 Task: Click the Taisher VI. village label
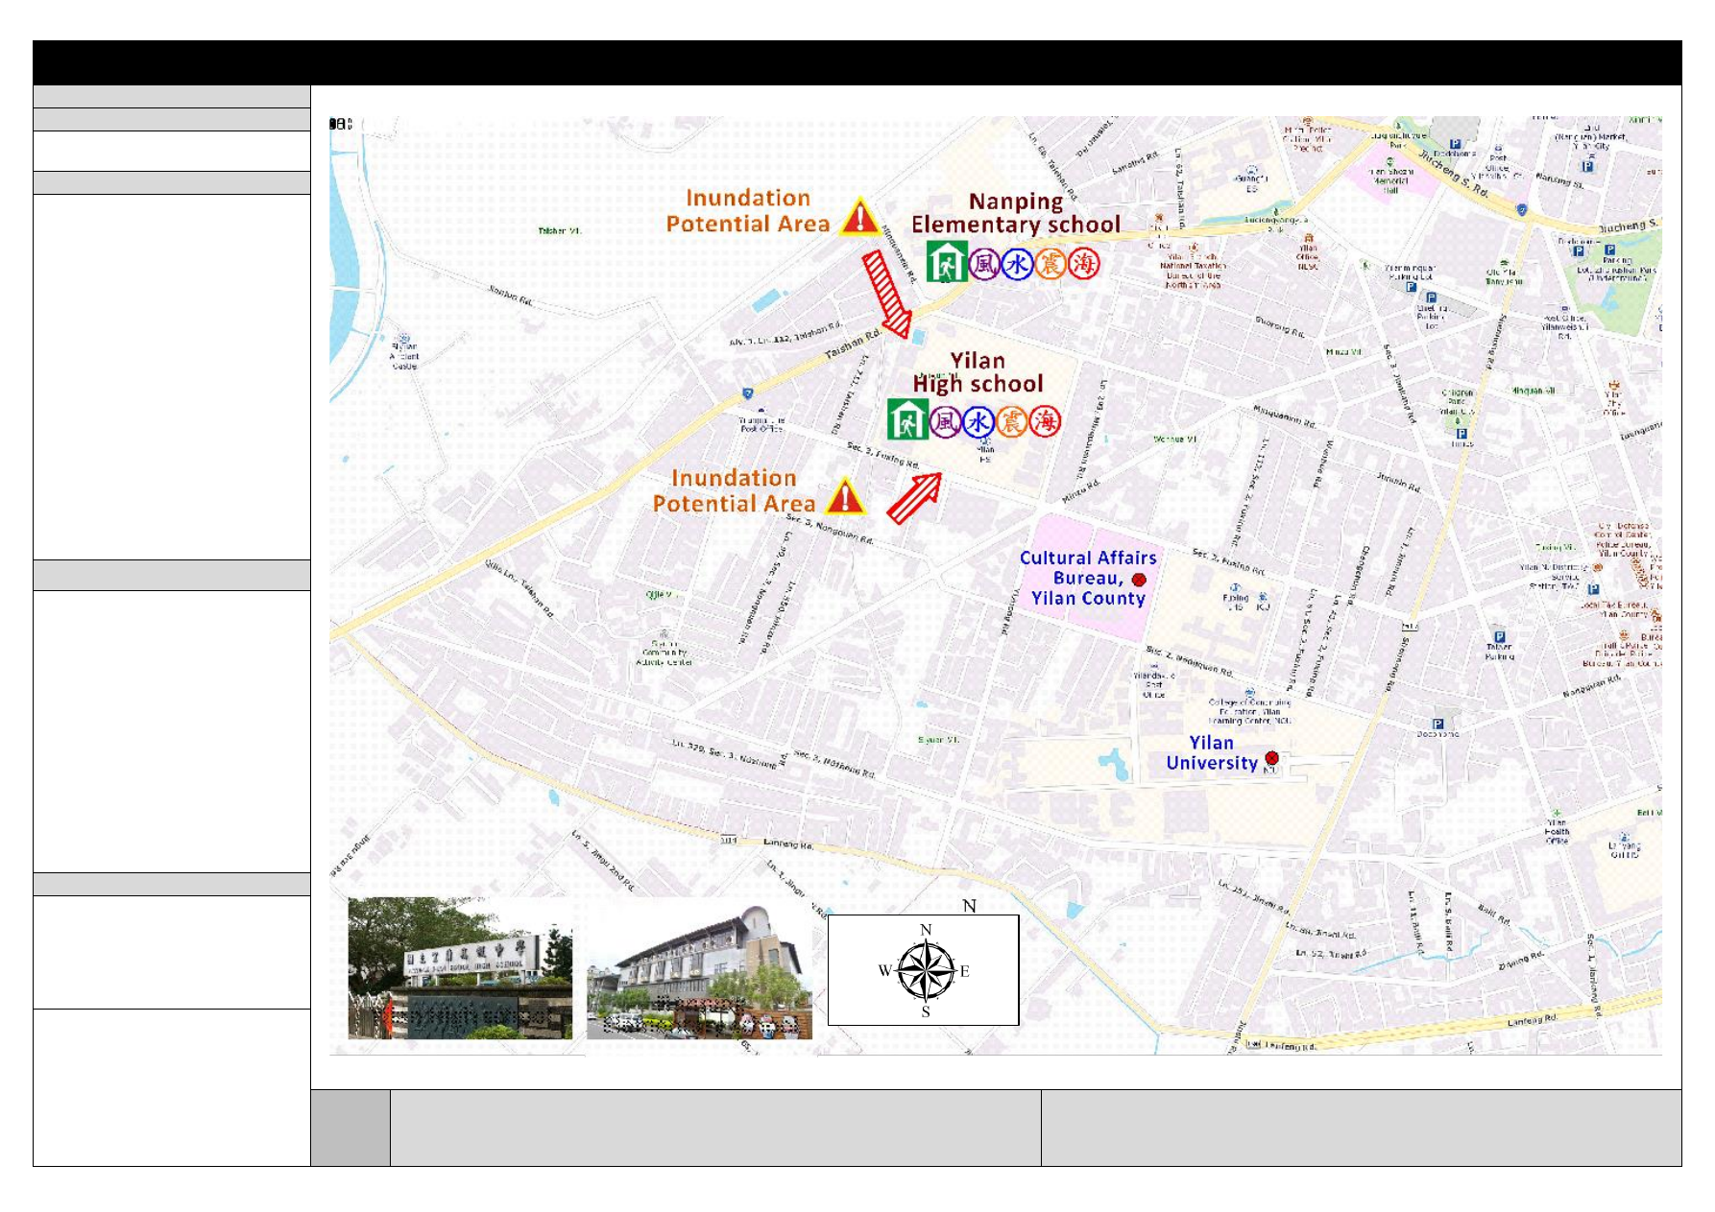(559, 230)
